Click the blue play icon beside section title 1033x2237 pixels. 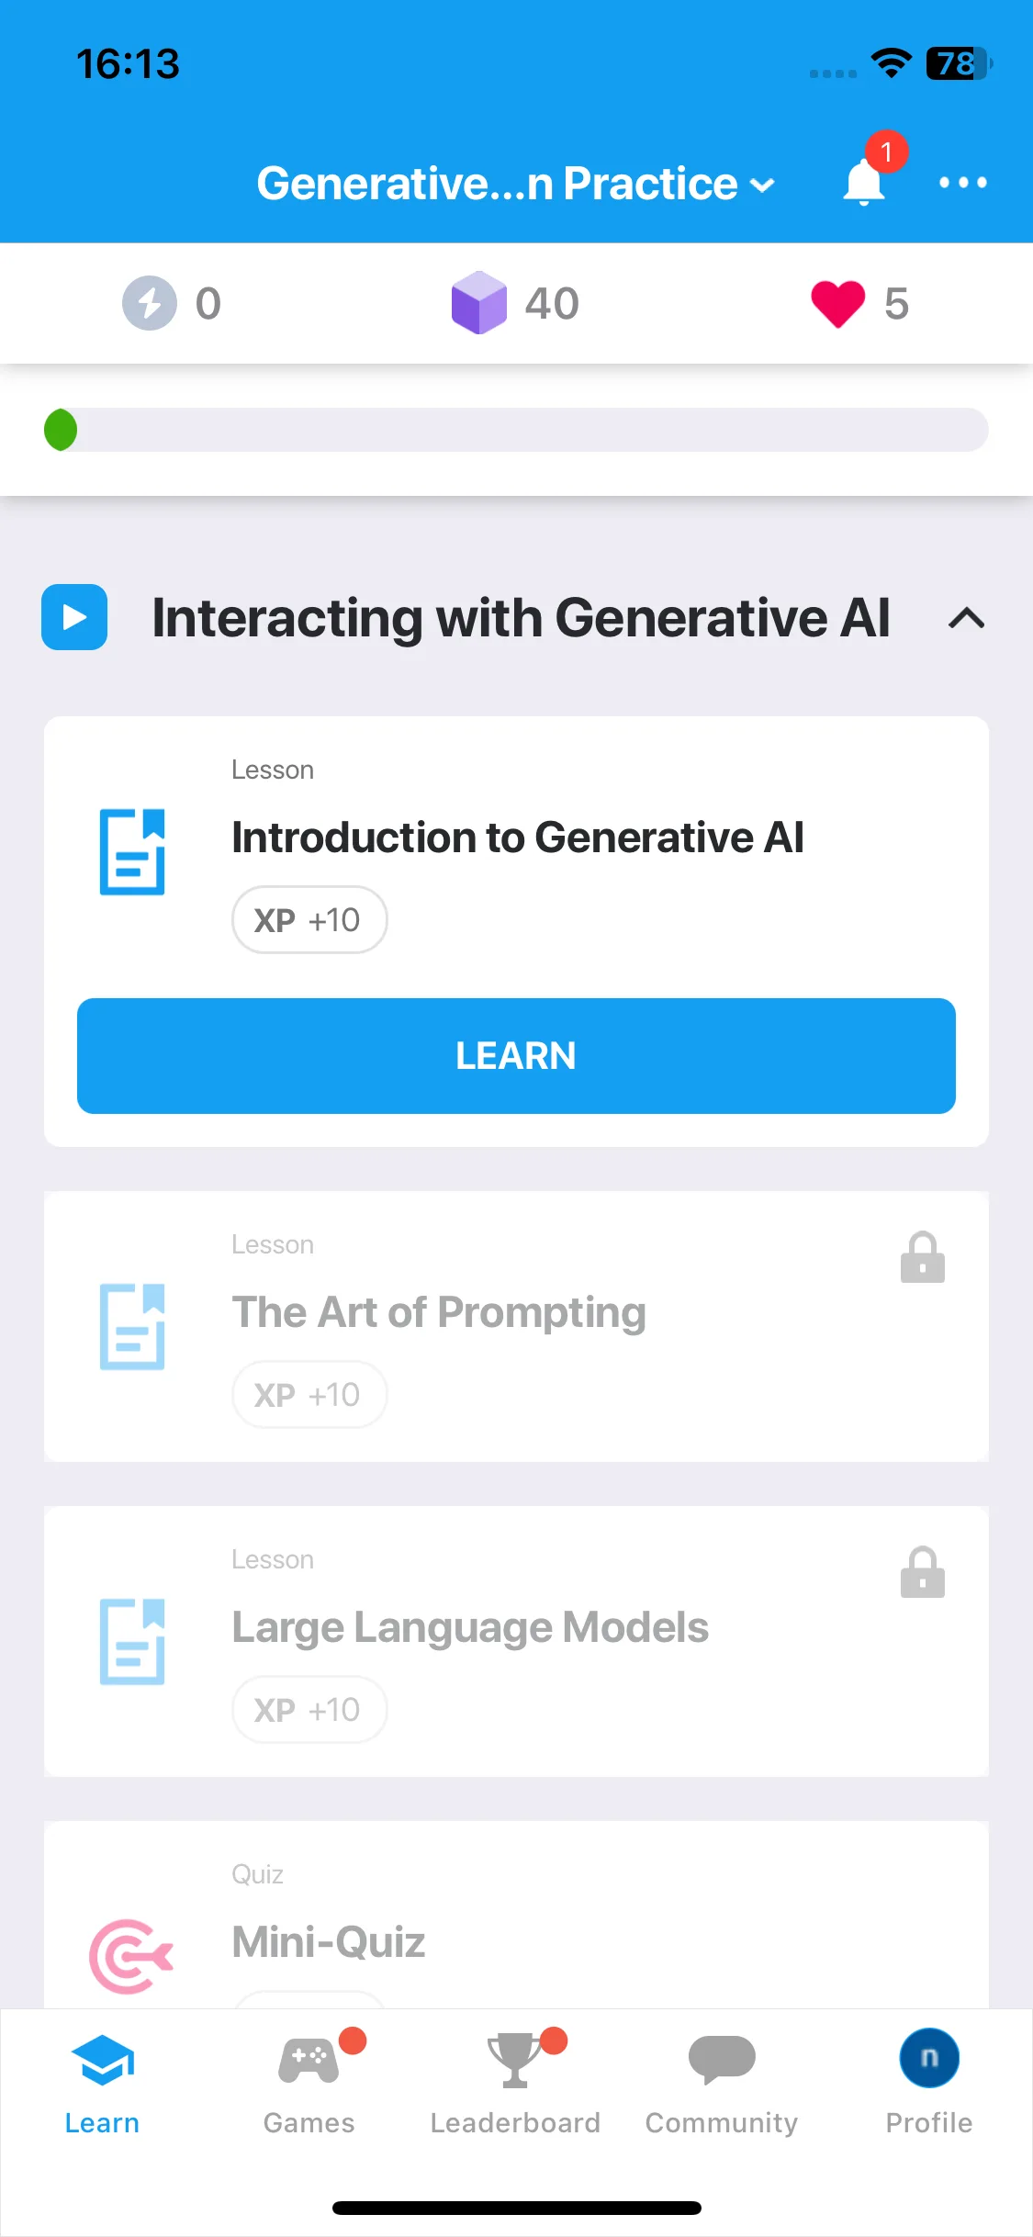[74, 617]
